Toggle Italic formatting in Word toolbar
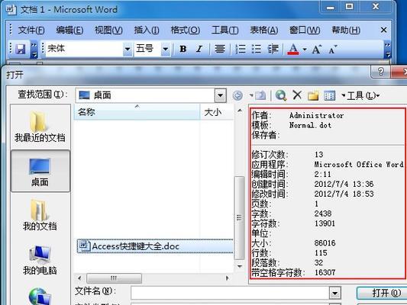407x305 pixels. coord(199,49)
